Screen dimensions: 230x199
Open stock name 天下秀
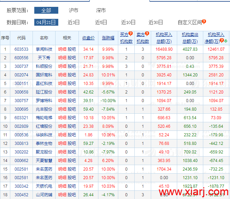tap(44, 58)
